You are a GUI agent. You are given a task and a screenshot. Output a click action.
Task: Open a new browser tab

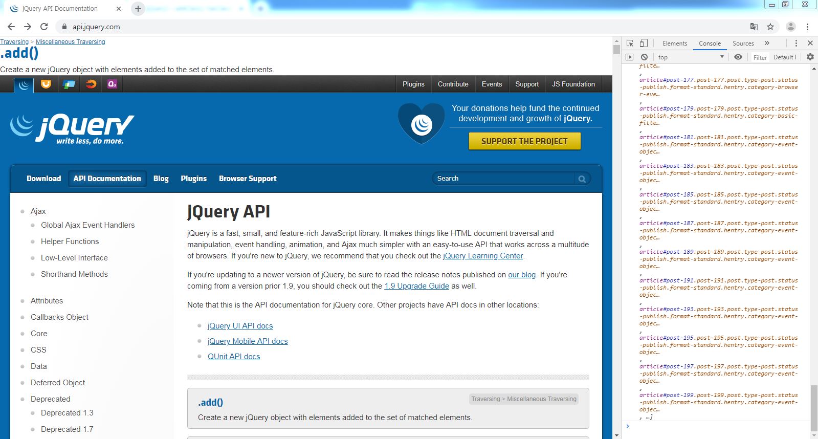138,9
